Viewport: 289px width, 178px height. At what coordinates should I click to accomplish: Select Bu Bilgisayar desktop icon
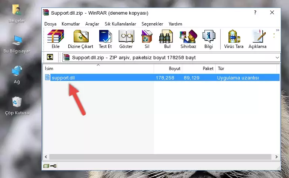tap(17, 40)
